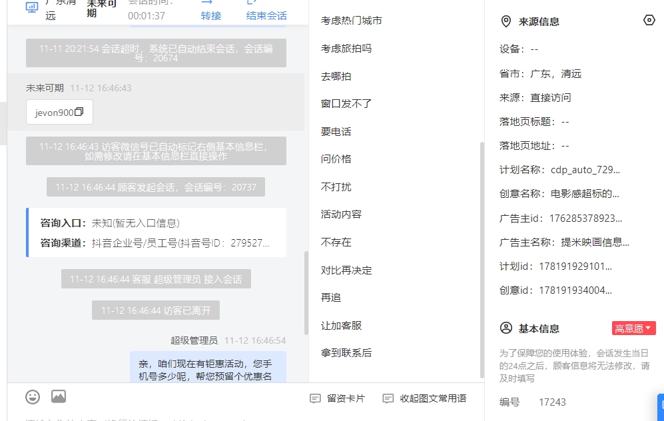Select quick reply 去哪拍
The height and width of the screenshot is (421, 664).
point(336,77)
